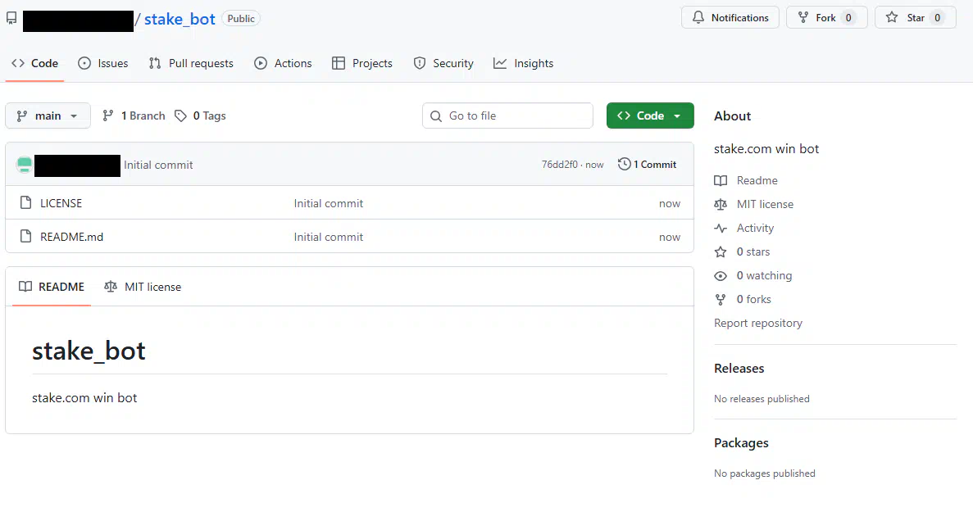Open the stake_bot repository name link

click(x=180, y=19)
